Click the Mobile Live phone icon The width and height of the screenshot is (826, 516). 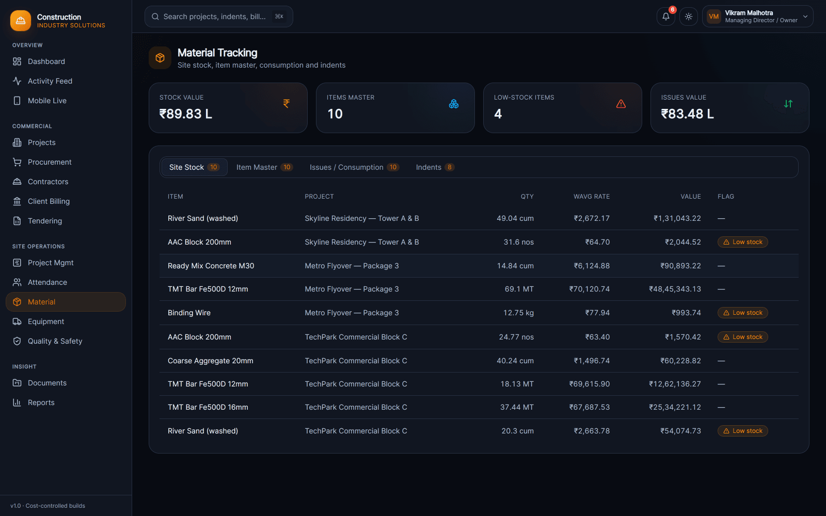pos(17,101)
